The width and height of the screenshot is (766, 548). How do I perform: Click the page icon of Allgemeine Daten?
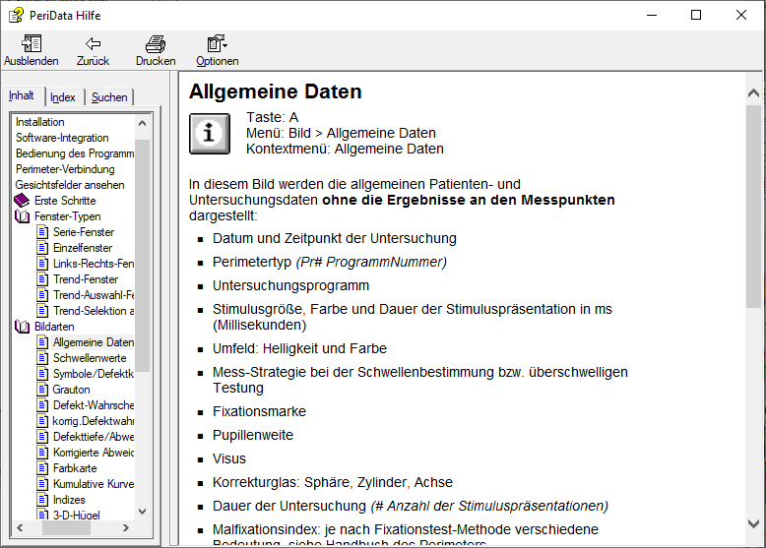coord(42,342)
